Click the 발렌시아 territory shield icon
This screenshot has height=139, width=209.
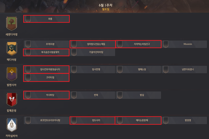[x=12, y=74]
